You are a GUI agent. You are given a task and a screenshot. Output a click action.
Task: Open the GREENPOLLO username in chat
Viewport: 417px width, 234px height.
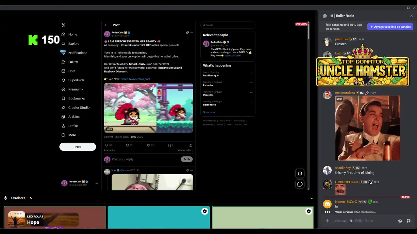(x=347, y=182)
